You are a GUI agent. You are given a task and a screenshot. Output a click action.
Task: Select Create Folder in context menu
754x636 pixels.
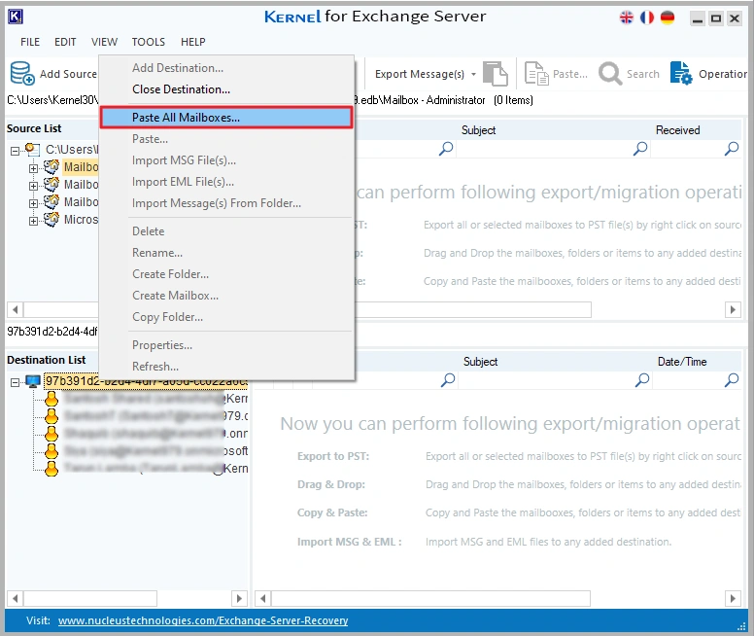226,274
